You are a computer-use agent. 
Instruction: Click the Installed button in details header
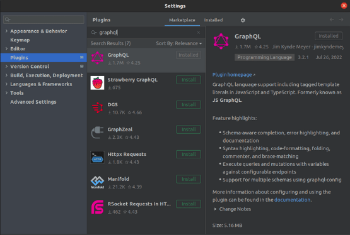(x=329, y=36)
